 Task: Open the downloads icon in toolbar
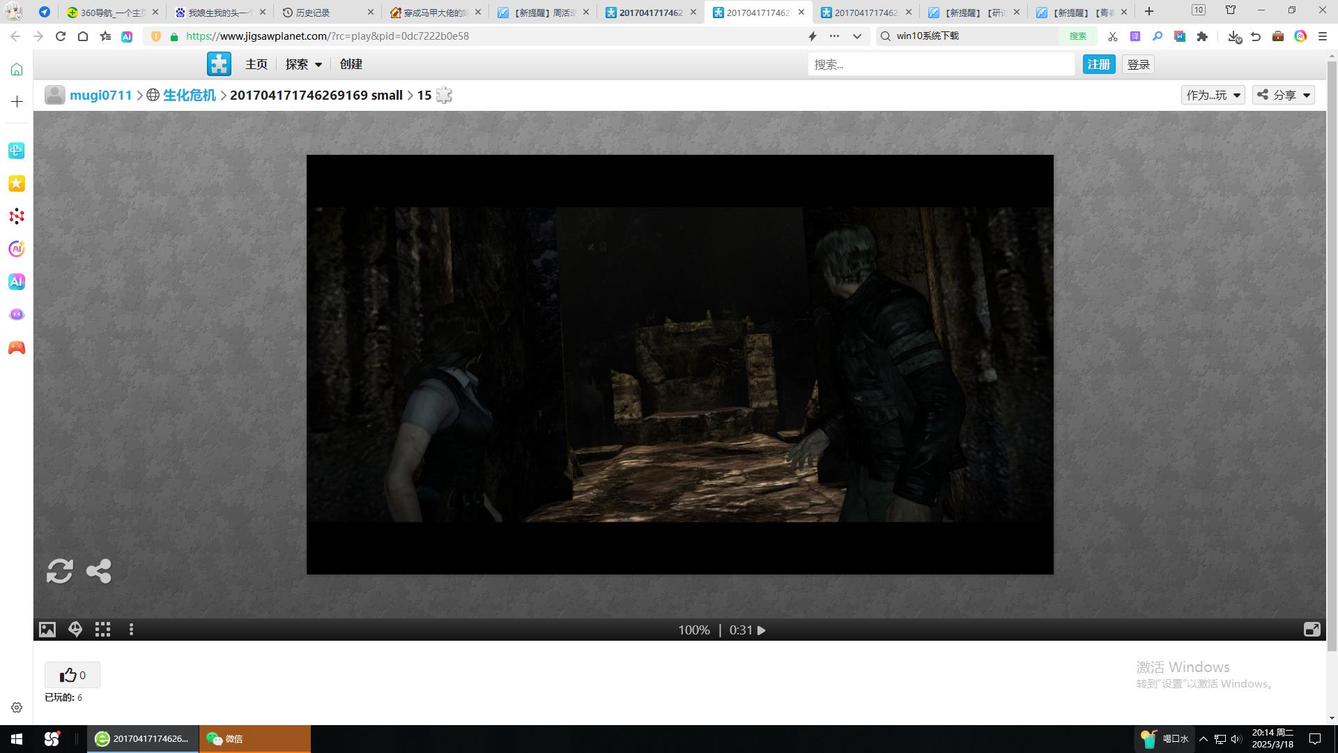(1234, 36)
